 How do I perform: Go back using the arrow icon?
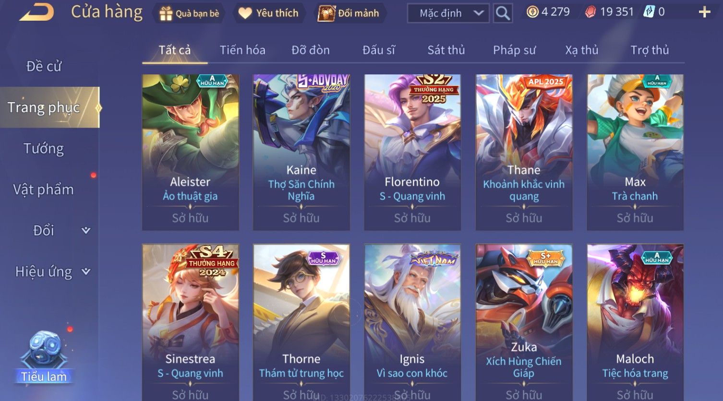[36, 12]
